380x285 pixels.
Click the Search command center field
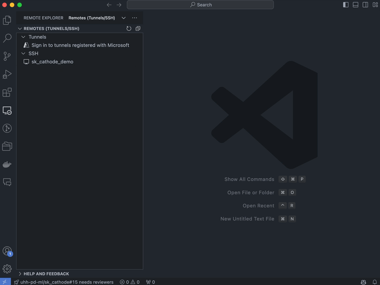200,5
